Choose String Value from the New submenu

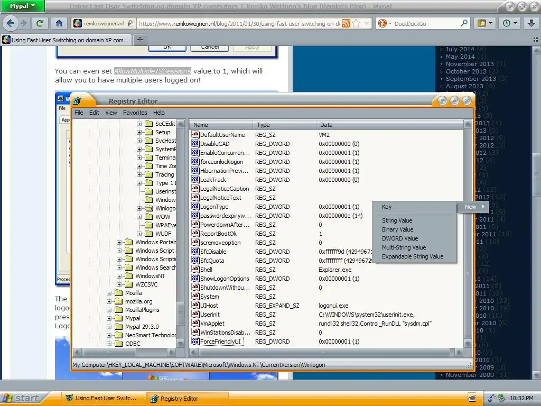point(397,220)
